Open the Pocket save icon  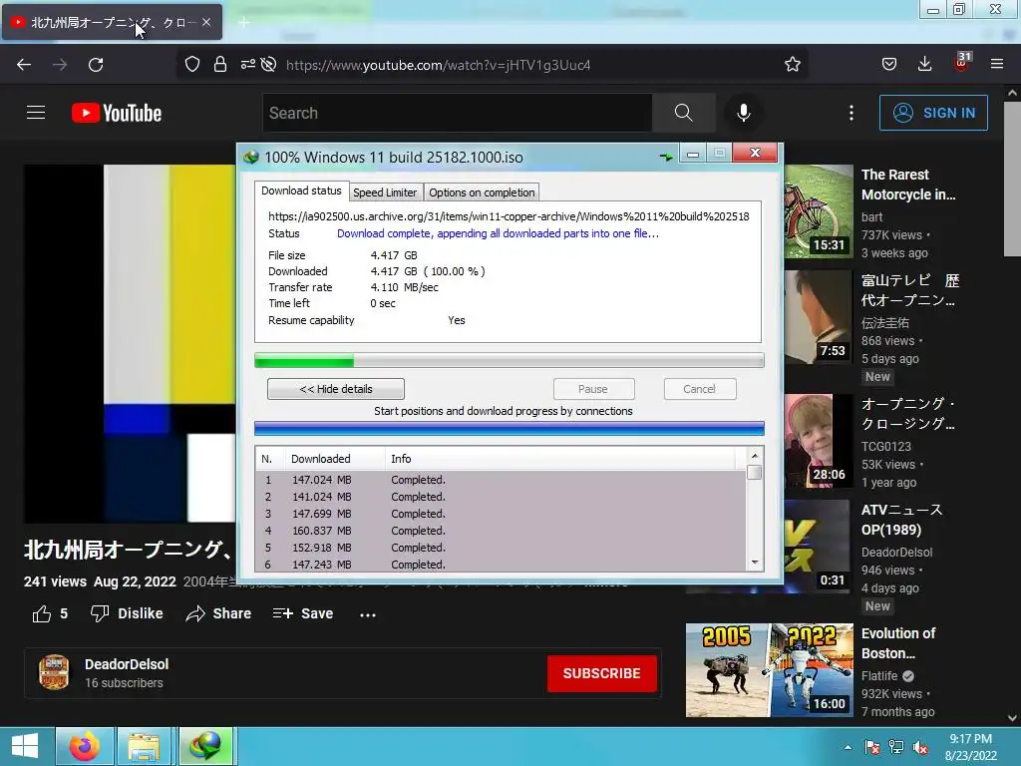888,65
